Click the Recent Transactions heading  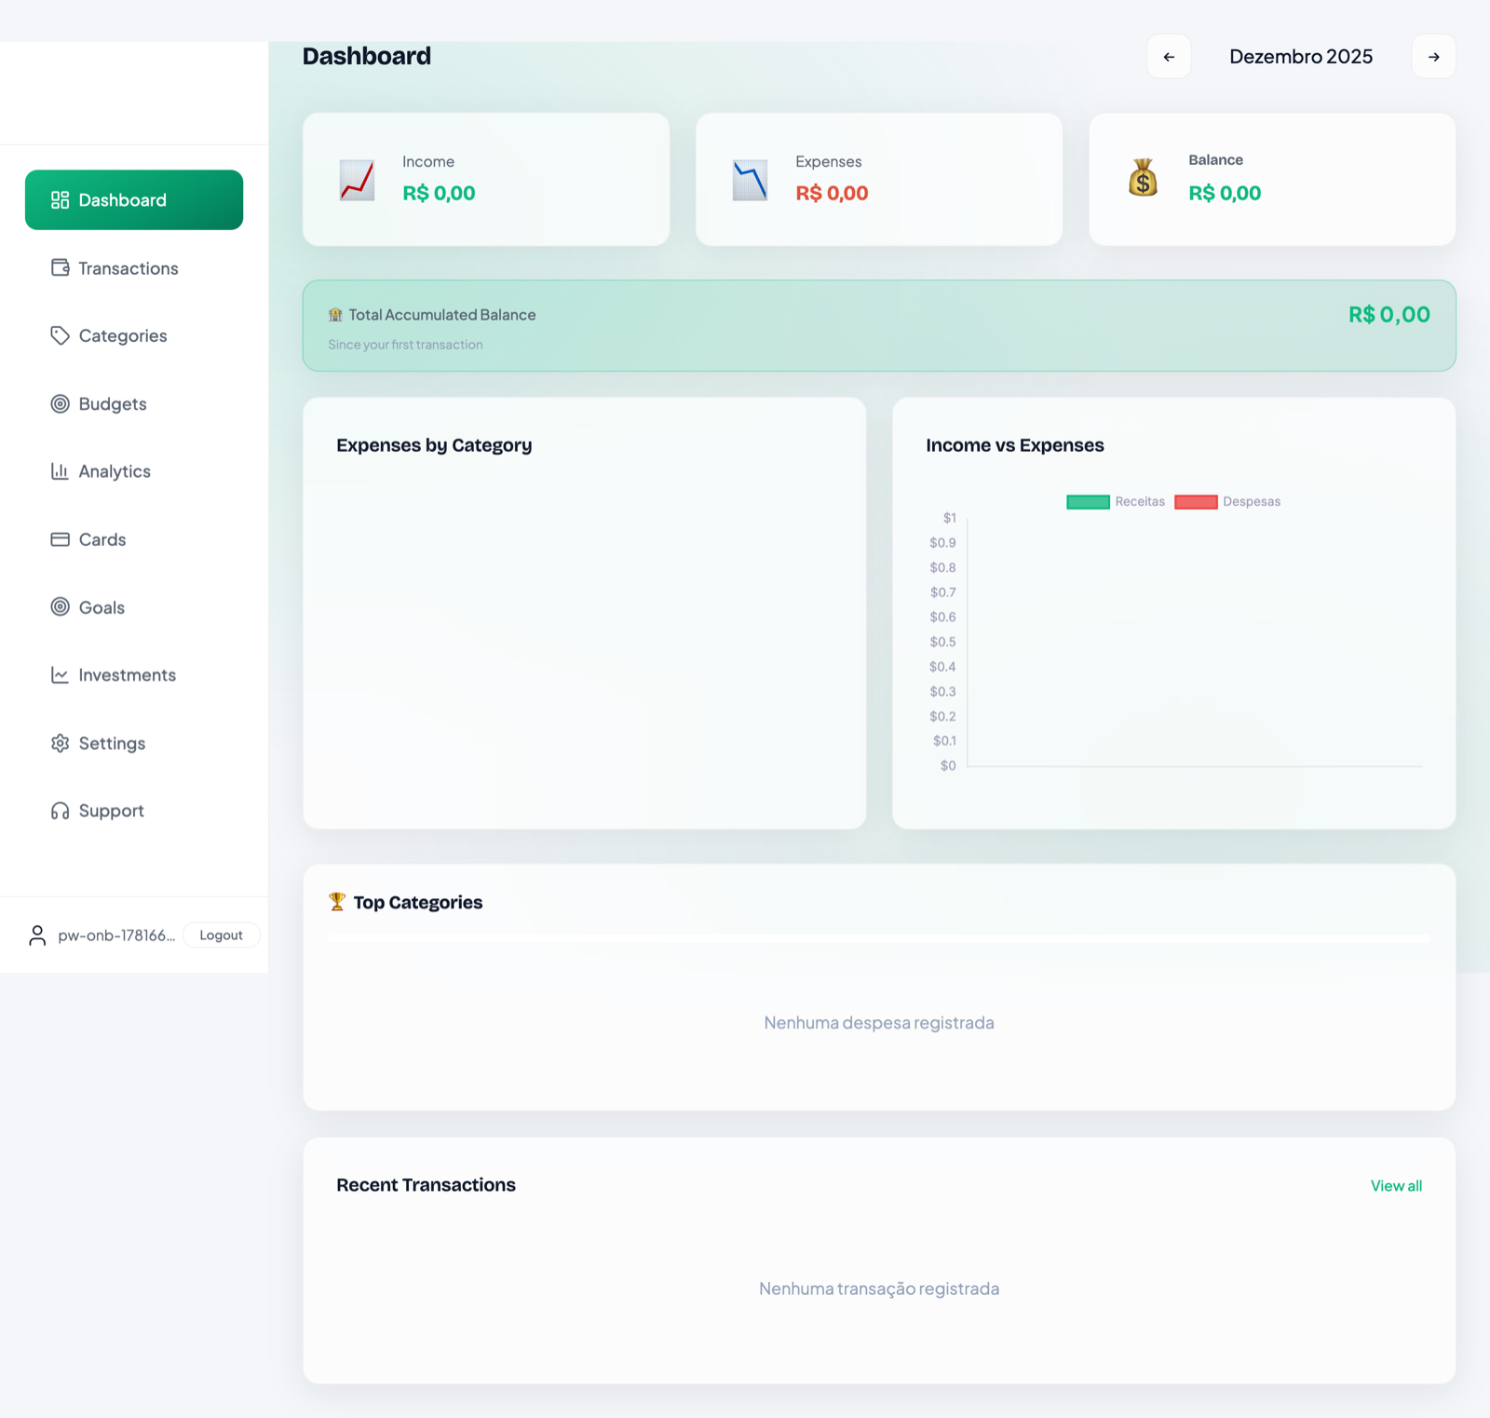(426, 1185)
